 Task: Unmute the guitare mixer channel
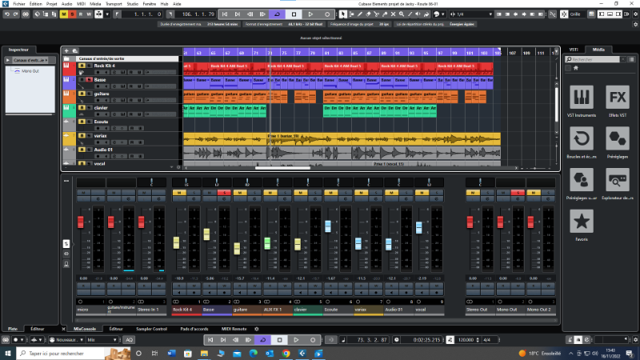(x=239, y=193)
